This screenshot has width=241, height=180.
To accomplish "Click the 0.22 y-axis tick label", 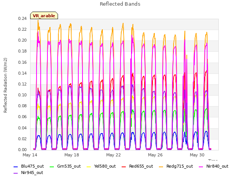I will click(23, 30).
